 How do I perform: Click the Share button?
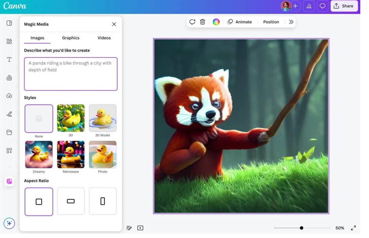(x=344, y=6)
